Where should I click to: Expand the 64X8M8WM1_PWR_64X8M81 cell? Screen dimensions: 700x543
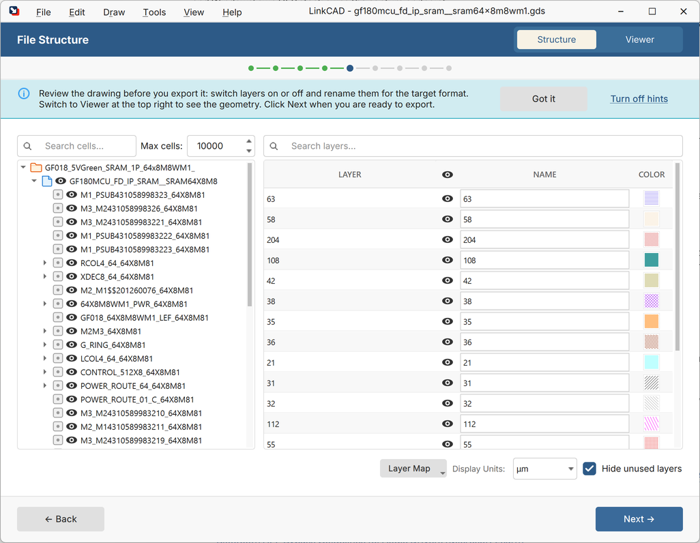(x=44, y=304)
